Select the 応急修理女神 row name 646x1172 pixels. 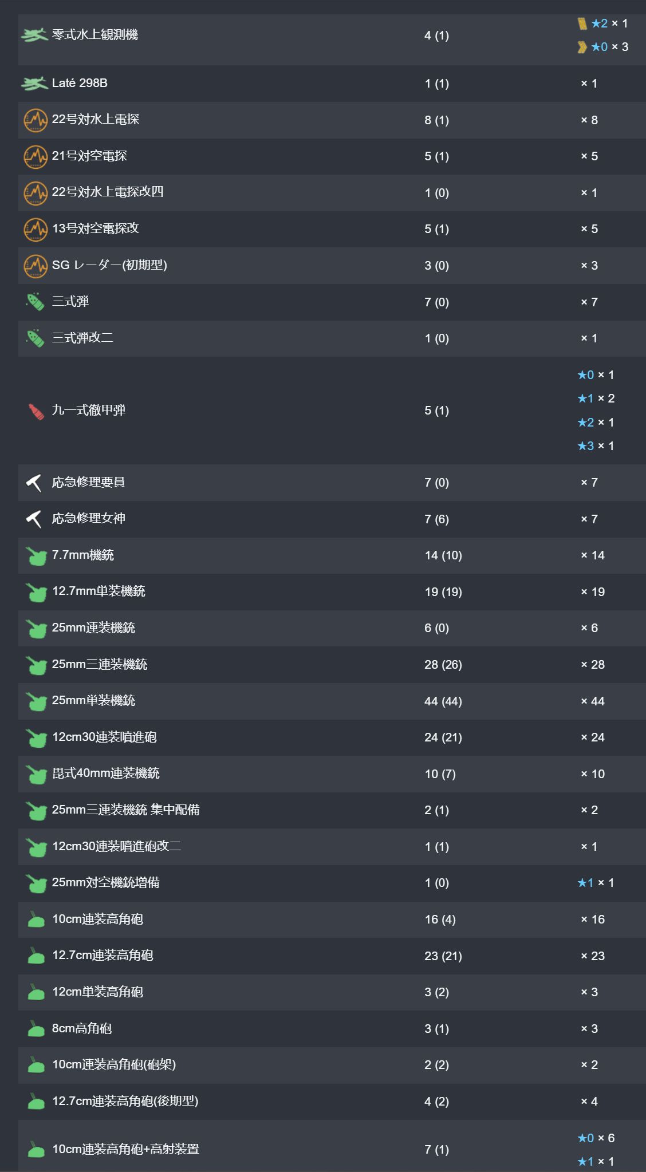tap(88, 519)
